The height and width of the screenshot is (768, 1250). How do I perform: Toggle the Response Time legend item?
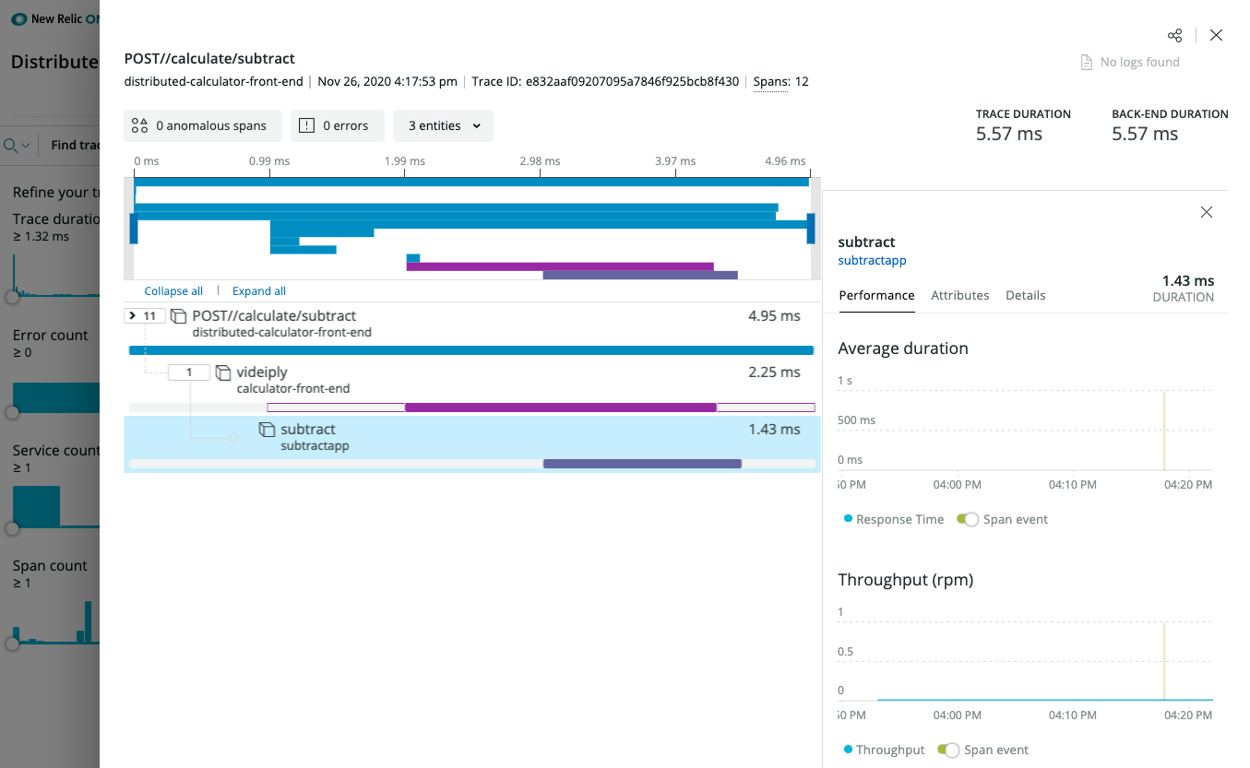891,519
